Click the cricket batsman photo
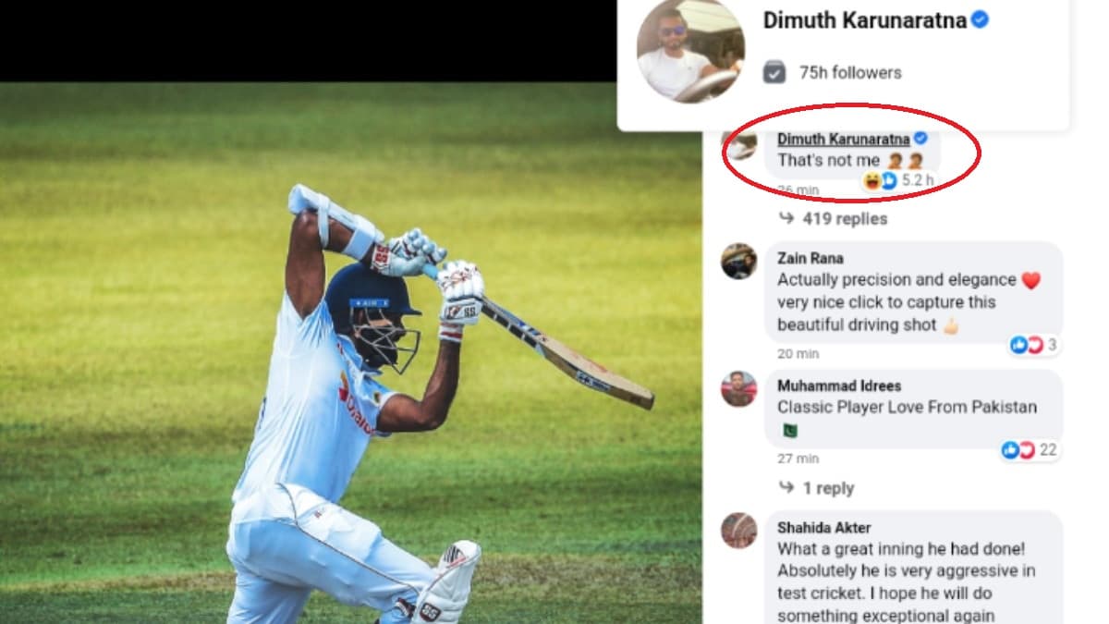Screen dimensions: 1109x624 click(351, 353)
